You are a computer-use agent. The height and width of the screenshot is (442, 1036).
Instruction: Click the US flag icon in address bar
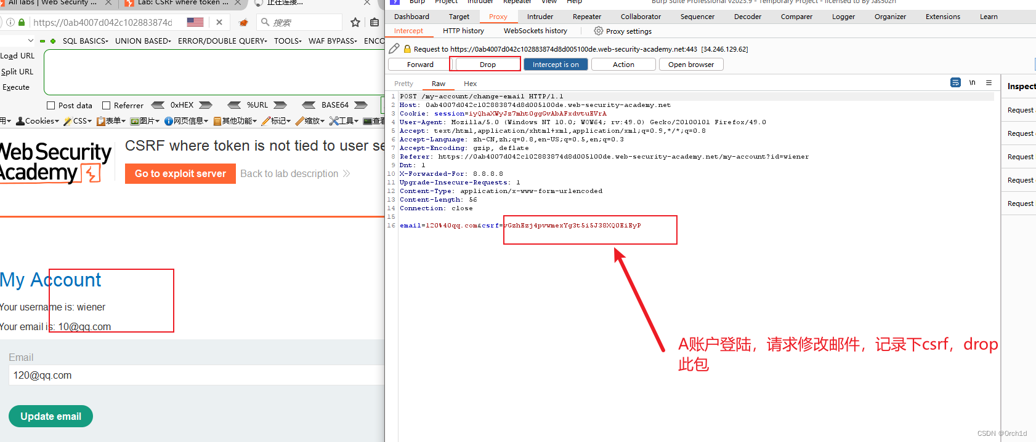195,22
